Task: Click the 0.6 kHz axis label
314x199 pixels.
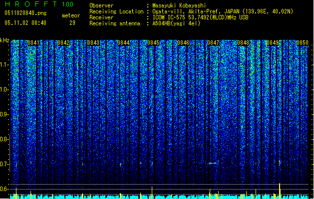Action: tap(4, 189)
